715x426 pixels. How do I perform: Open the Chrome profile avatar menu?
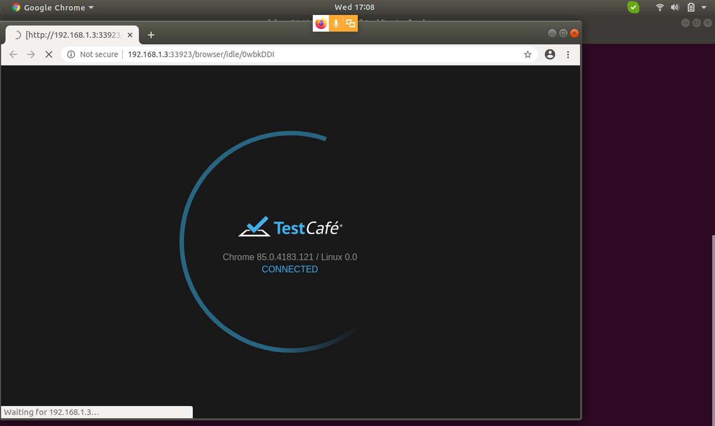pyautogui.click(x=550, y=54)
